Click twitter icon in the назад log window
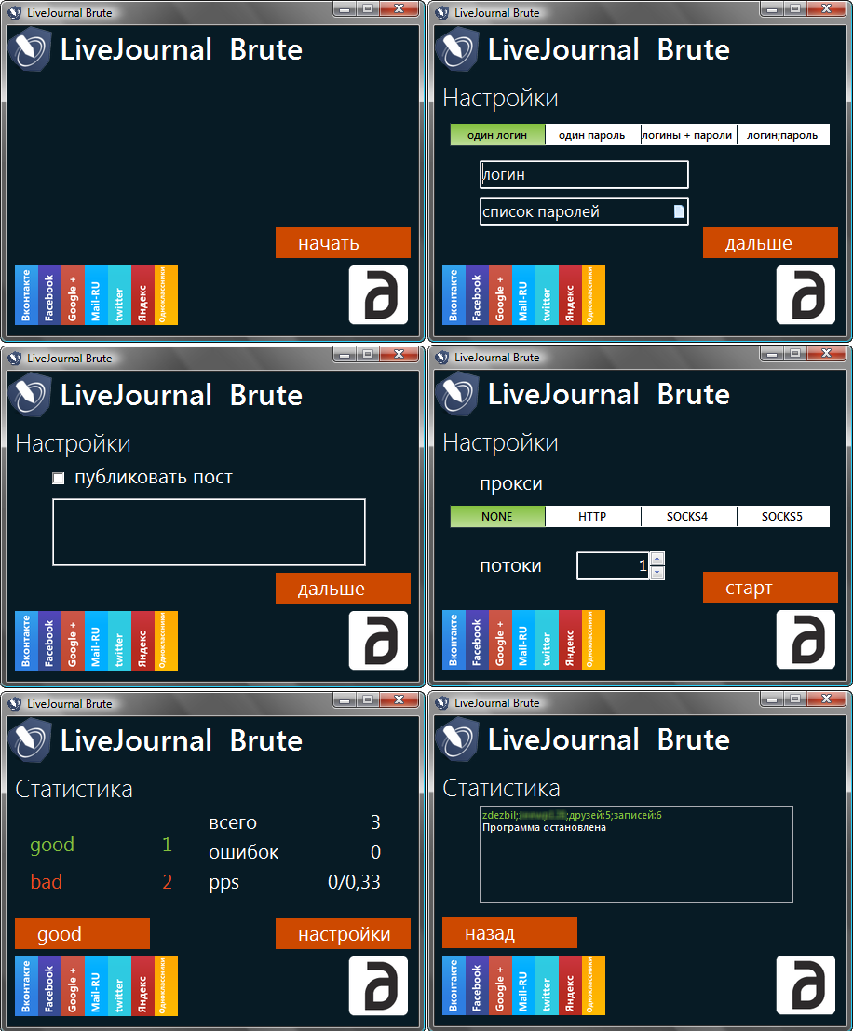 (547, 985)
